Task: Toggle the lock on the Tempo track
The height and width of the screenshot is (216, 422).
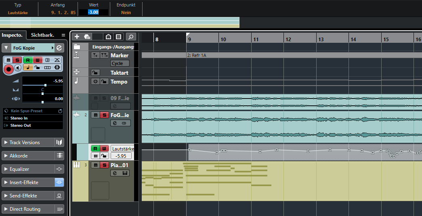Action: point(105,82)
